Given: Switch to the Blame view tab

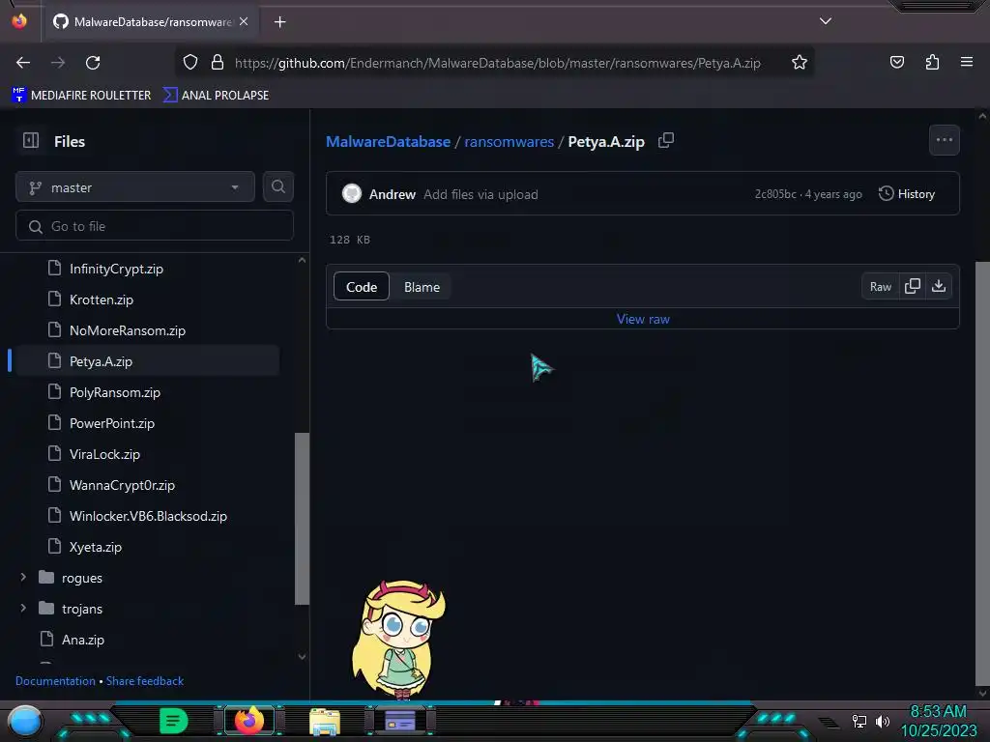Looking at the screenshot, I should click(x=422, y=287).
